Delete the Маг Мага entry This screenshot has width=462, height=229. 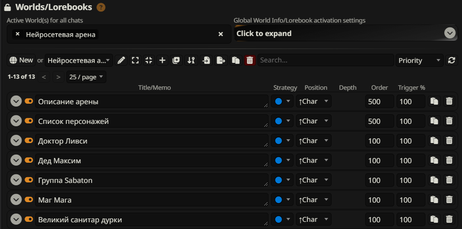click(449, 200)
